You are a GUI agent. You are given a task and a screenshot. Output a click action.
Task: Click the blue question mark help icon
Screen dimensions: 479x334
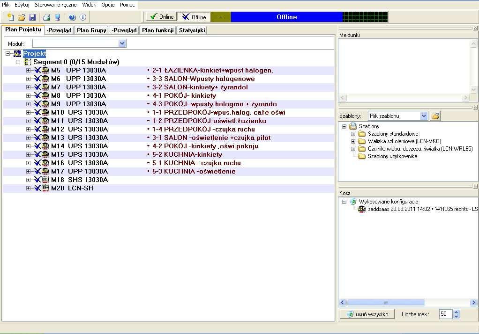click(x=72, y=17)
